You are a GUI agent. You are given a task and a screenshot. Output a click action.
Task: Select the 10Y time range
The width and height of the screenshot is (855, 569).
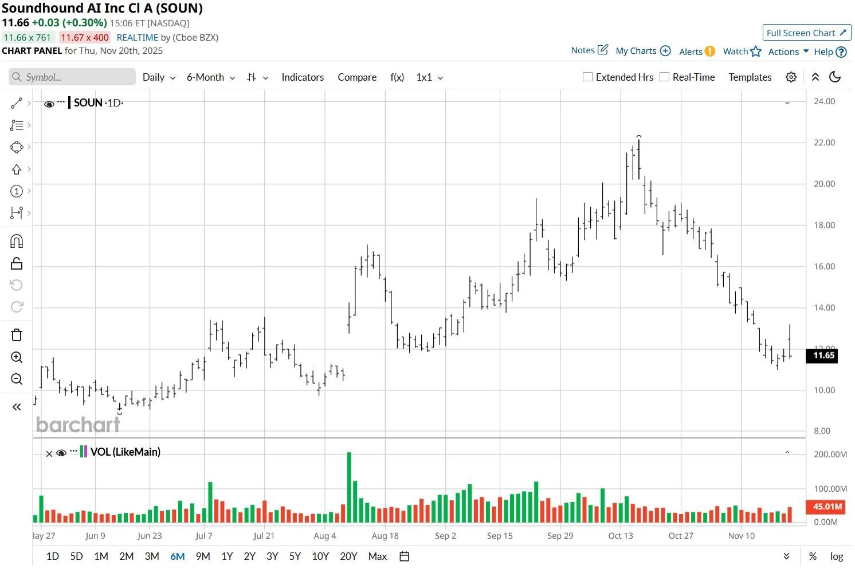point(320,556)
